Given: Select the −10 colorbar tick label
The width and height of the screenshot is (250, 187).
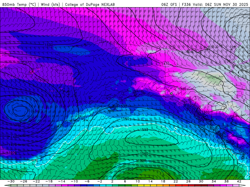Looking at the screenshot, I should click(x=74, y=181).
